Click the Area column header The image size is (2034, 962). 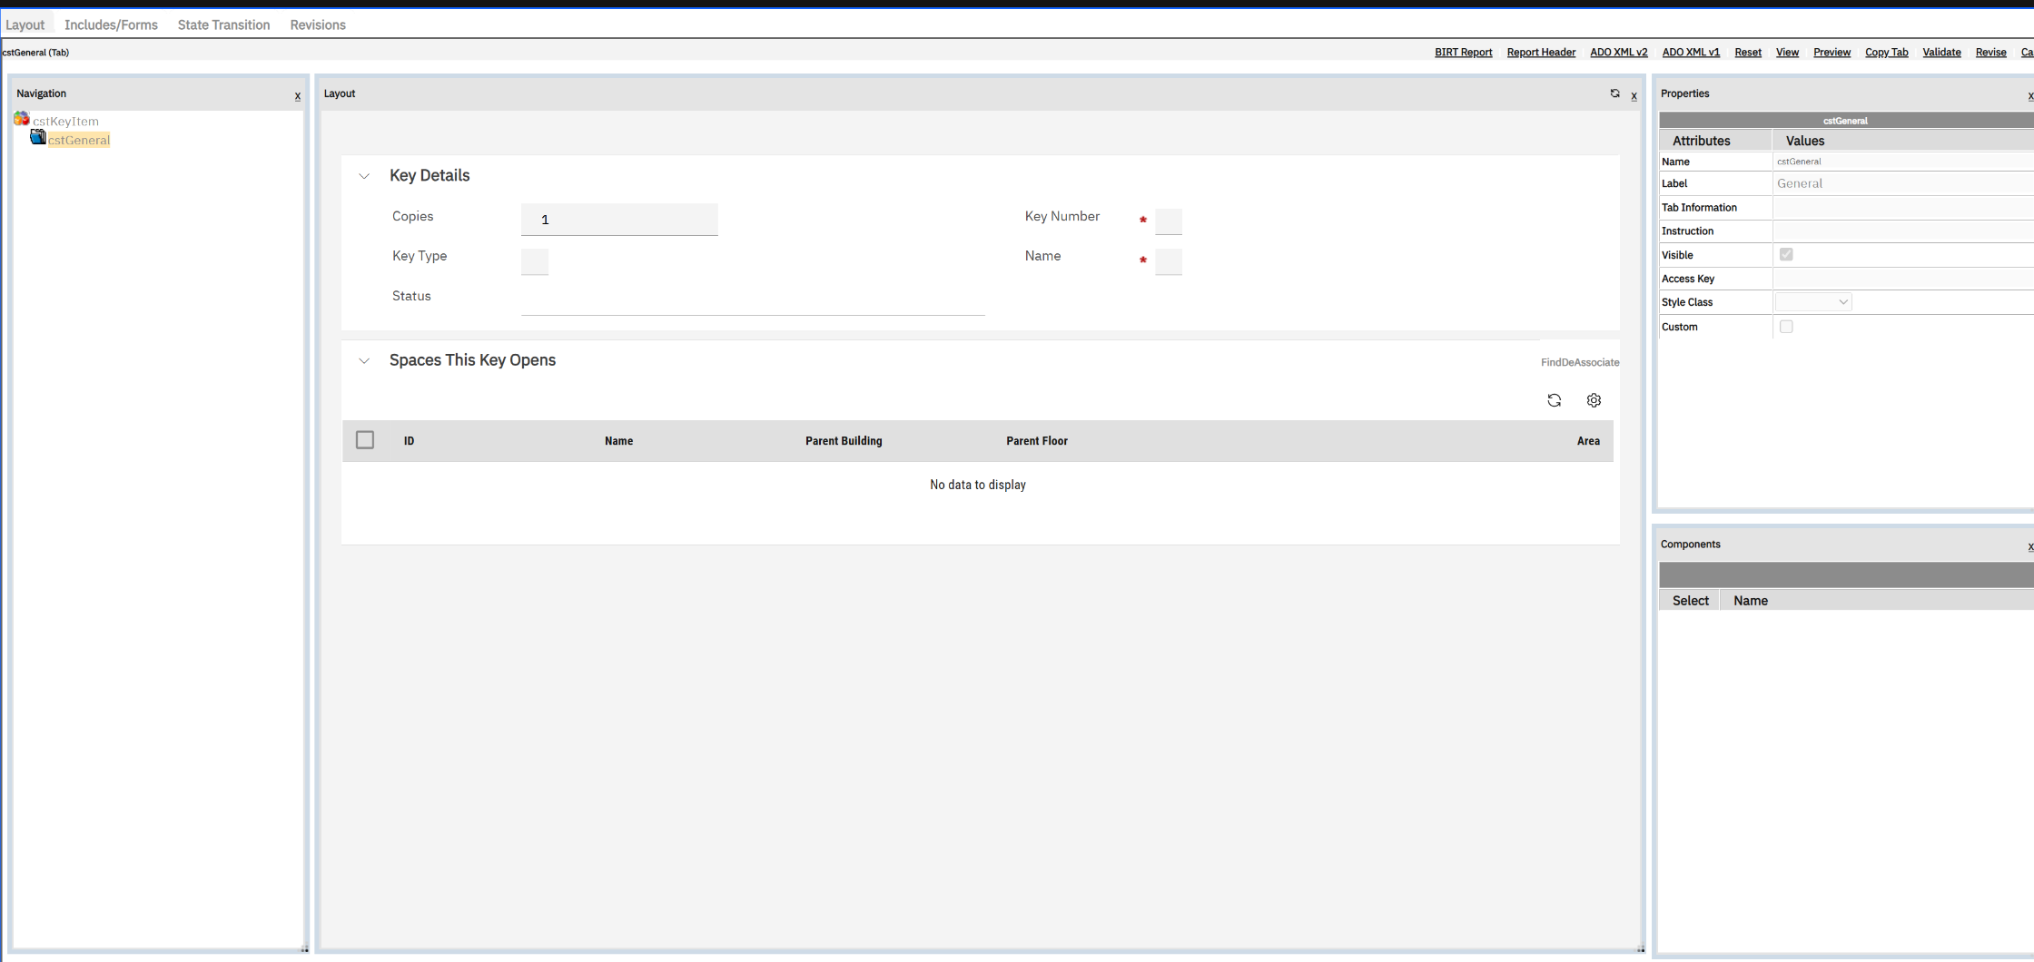pyautogui.click(x=1588, y=441)
